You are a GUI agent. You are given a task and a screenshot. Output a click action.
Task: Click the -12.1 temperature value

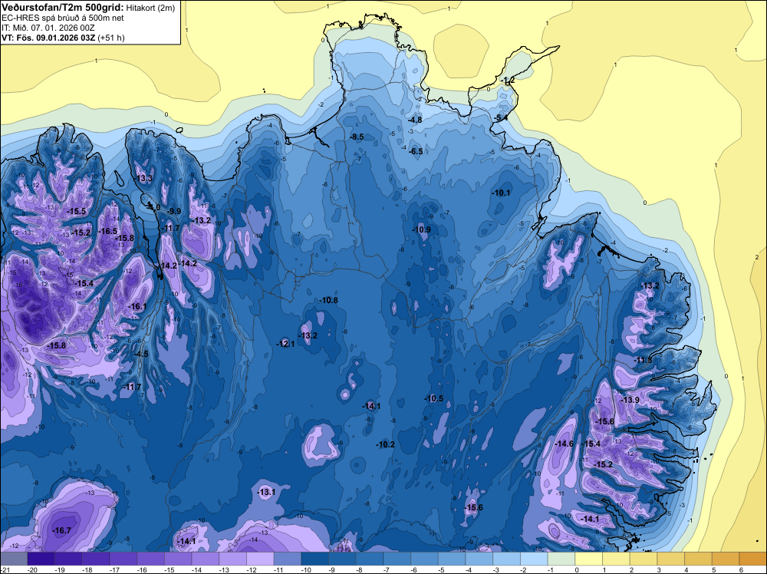click(x=285, y=344)
